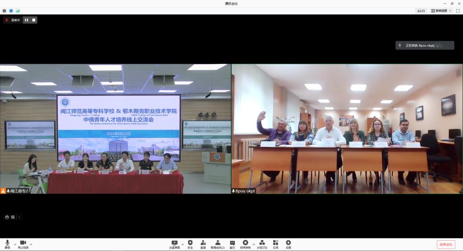The height and width of the screenshot is (251, 463).
Task: Open 设置 (Settings) gear in toolbar
Action: (x=288, y=244)
